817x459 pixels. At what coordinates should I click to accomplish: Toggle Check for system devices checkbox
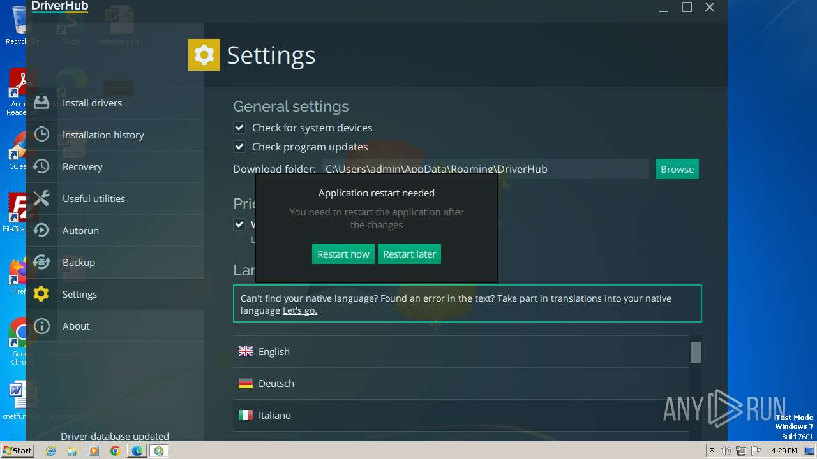pyautogui.click(x=239, y=127)
